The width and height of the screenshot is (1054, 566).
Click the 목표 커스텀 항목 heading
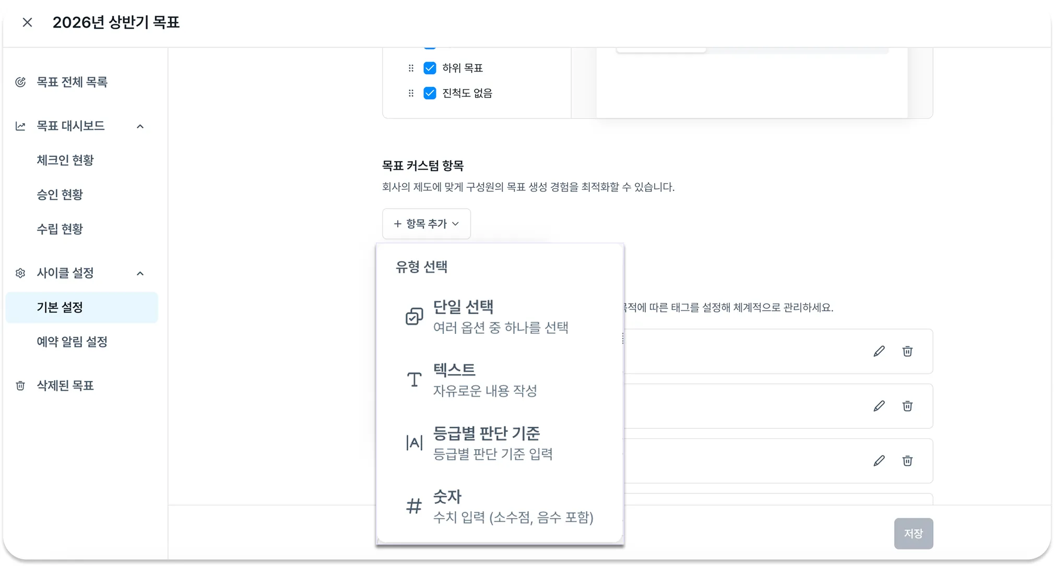(x=423, y=166)
